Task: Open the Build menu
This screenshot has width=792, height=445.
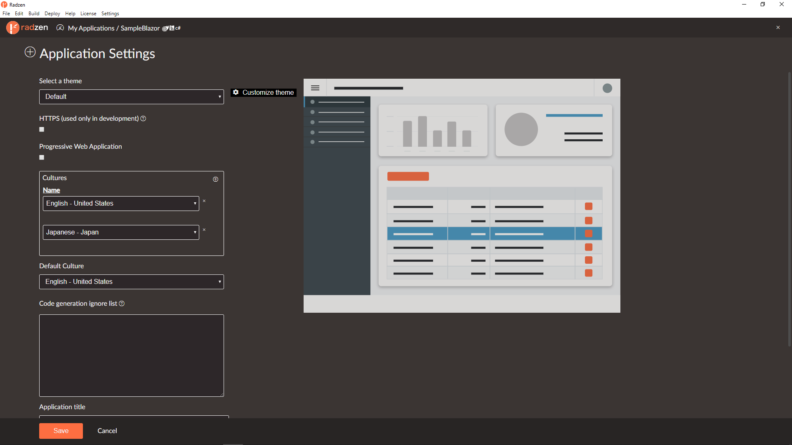Action: pos(34,14)
